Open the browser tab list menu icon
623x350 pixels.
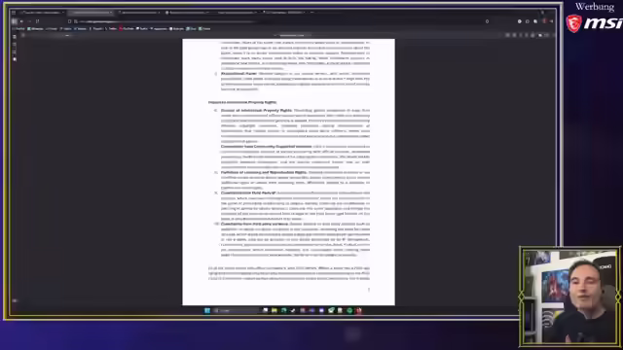click(x=14, y=13)
